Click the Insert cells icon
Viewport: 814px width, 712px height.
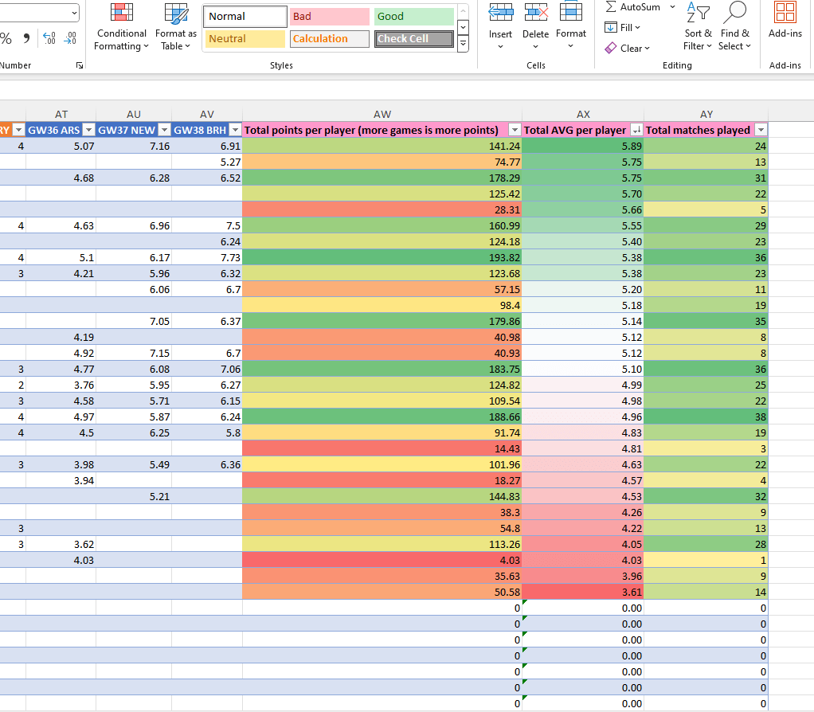500,13
